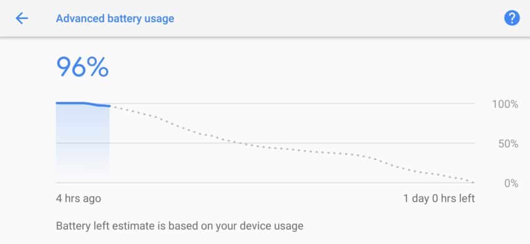The image size is (530, 244).
Task: Click the 50% horizontal gridline
Action: (266, 143)
